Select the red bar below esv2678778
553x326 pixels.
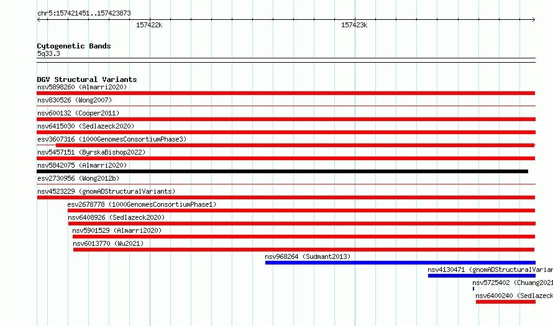pos(301,211)
